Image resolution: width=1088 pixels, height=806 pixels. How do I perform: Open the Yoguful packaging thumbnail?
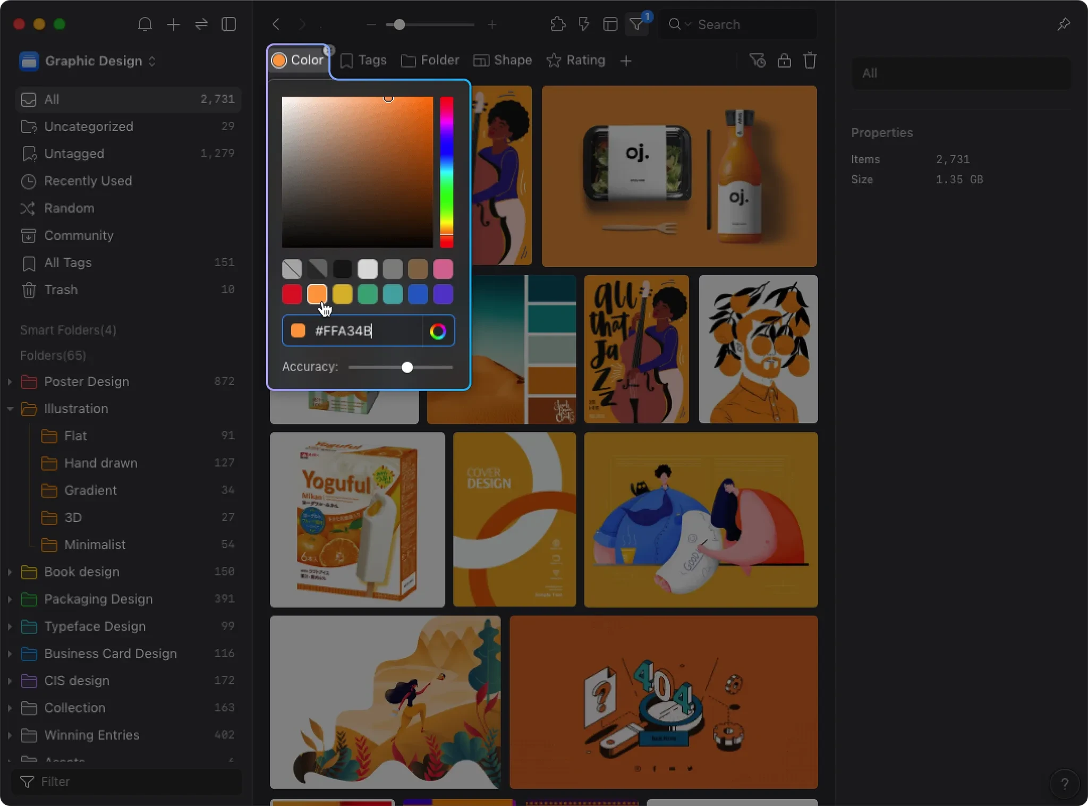[x=358, y=520]
